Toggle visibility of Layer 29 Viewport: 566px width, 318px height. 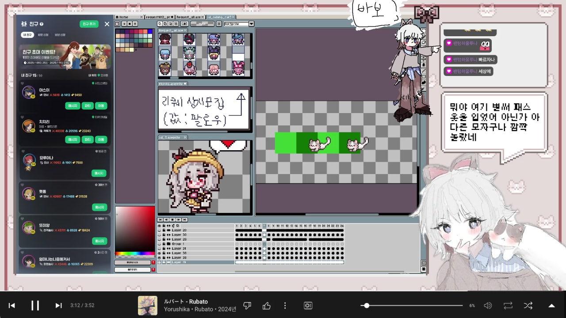[160, 239]
